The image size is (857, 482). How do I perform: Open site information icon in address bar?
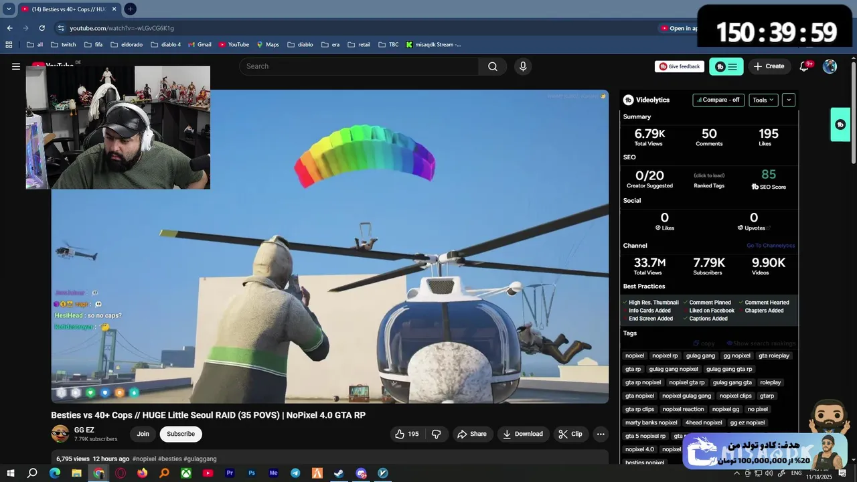coord(61,28)
